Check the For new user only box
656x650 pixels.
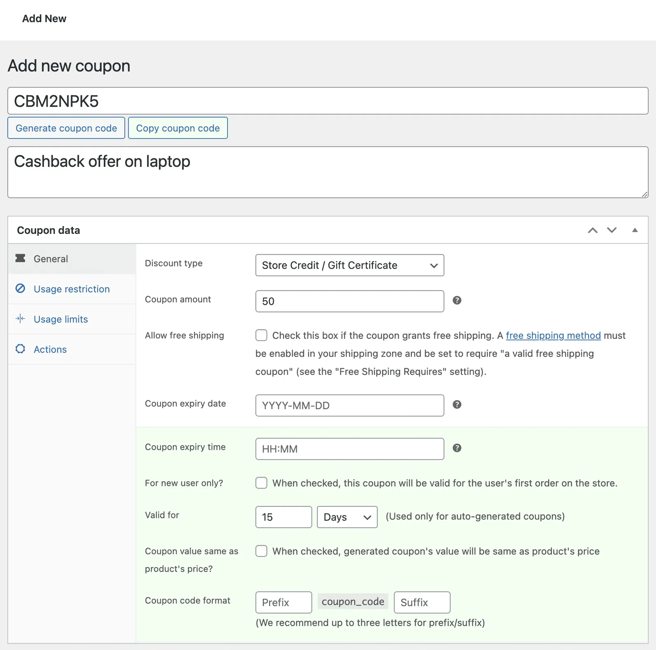coord(261,483)
